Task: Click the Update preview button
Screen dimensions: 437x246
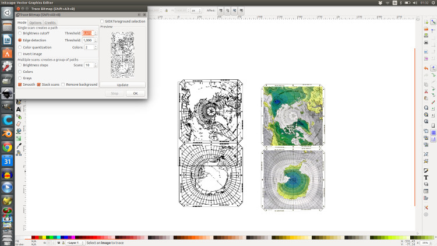Action: (122, 85)
